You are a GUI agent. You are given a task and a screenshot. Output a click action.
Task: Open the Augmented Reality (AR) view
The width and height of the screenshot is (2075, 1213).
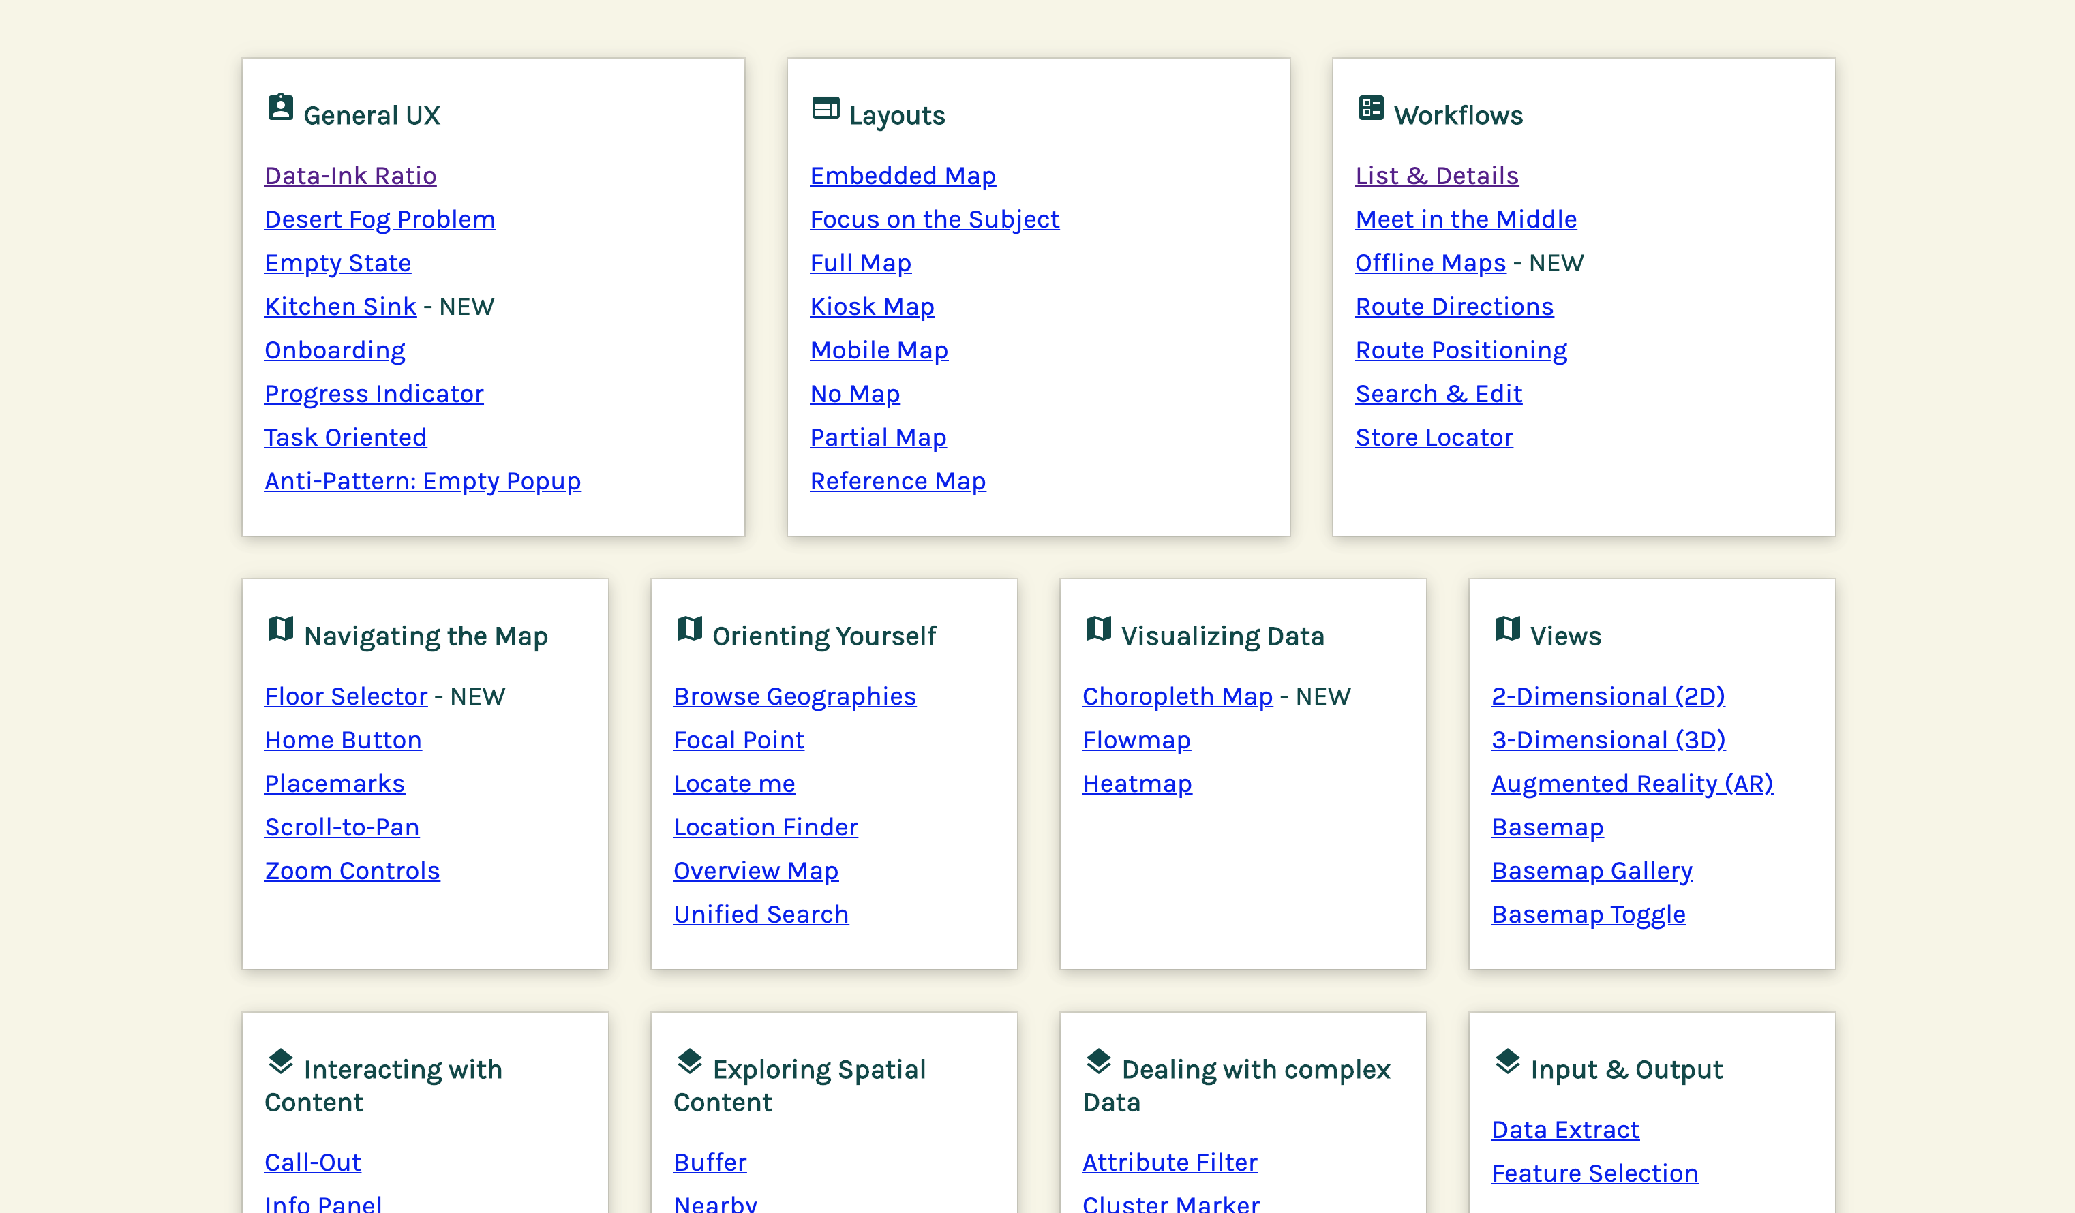point(1632,784)
